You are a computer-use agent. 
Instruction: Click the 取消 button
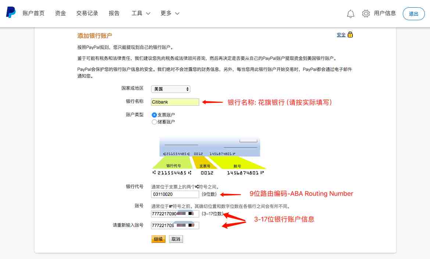coord(176,239)
